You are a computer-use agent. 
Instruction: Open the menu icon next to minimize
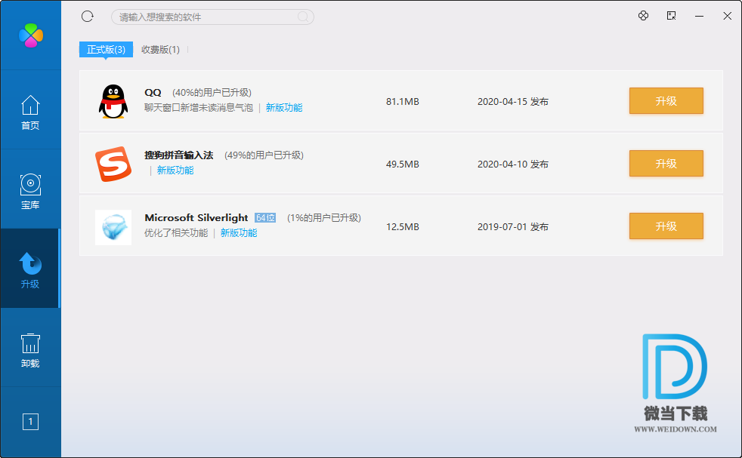(x=671, y=16)
